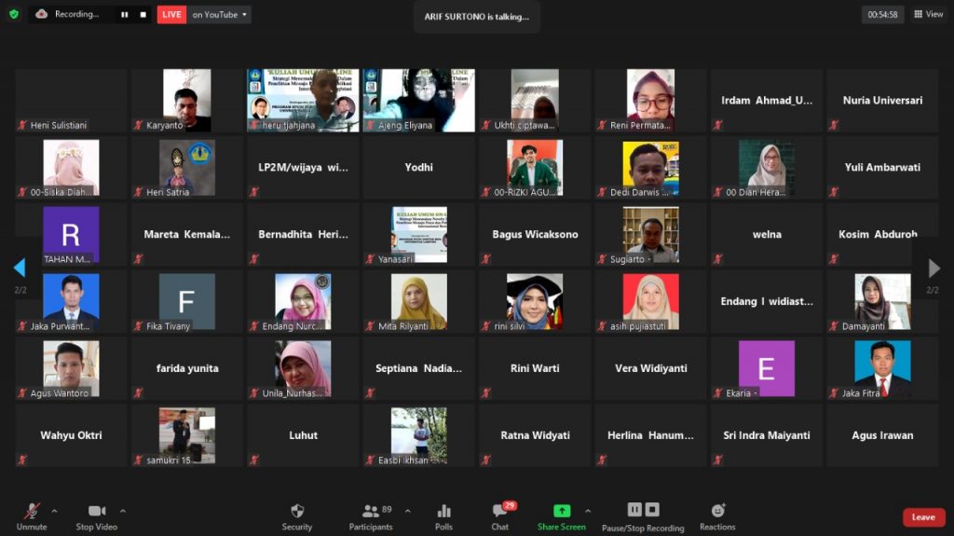Click the green encryption shield icon
This screenshot has width=954, height=536.
pyautogui.click(x=13, y=14)
